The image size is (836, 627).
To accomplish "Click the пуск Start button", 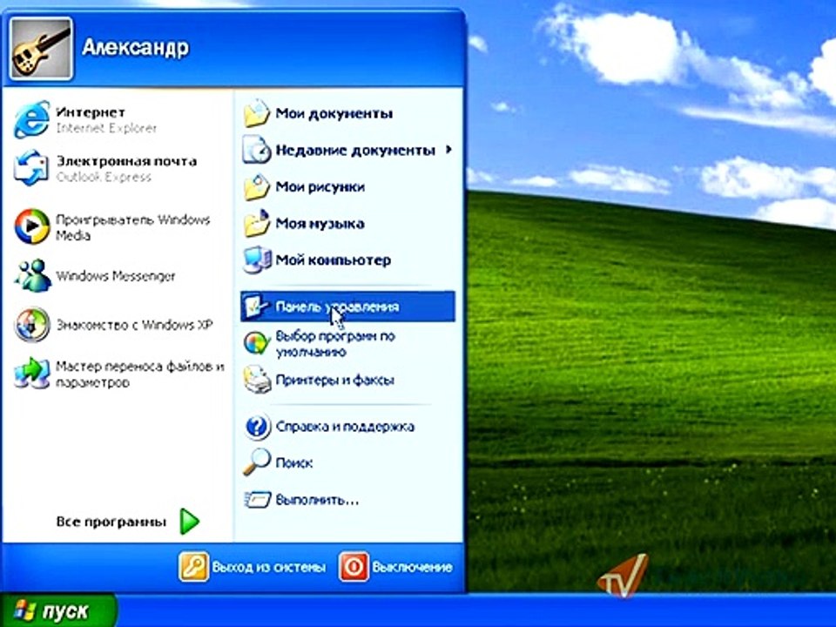I will pyautogui.click(x=57, y=610).
